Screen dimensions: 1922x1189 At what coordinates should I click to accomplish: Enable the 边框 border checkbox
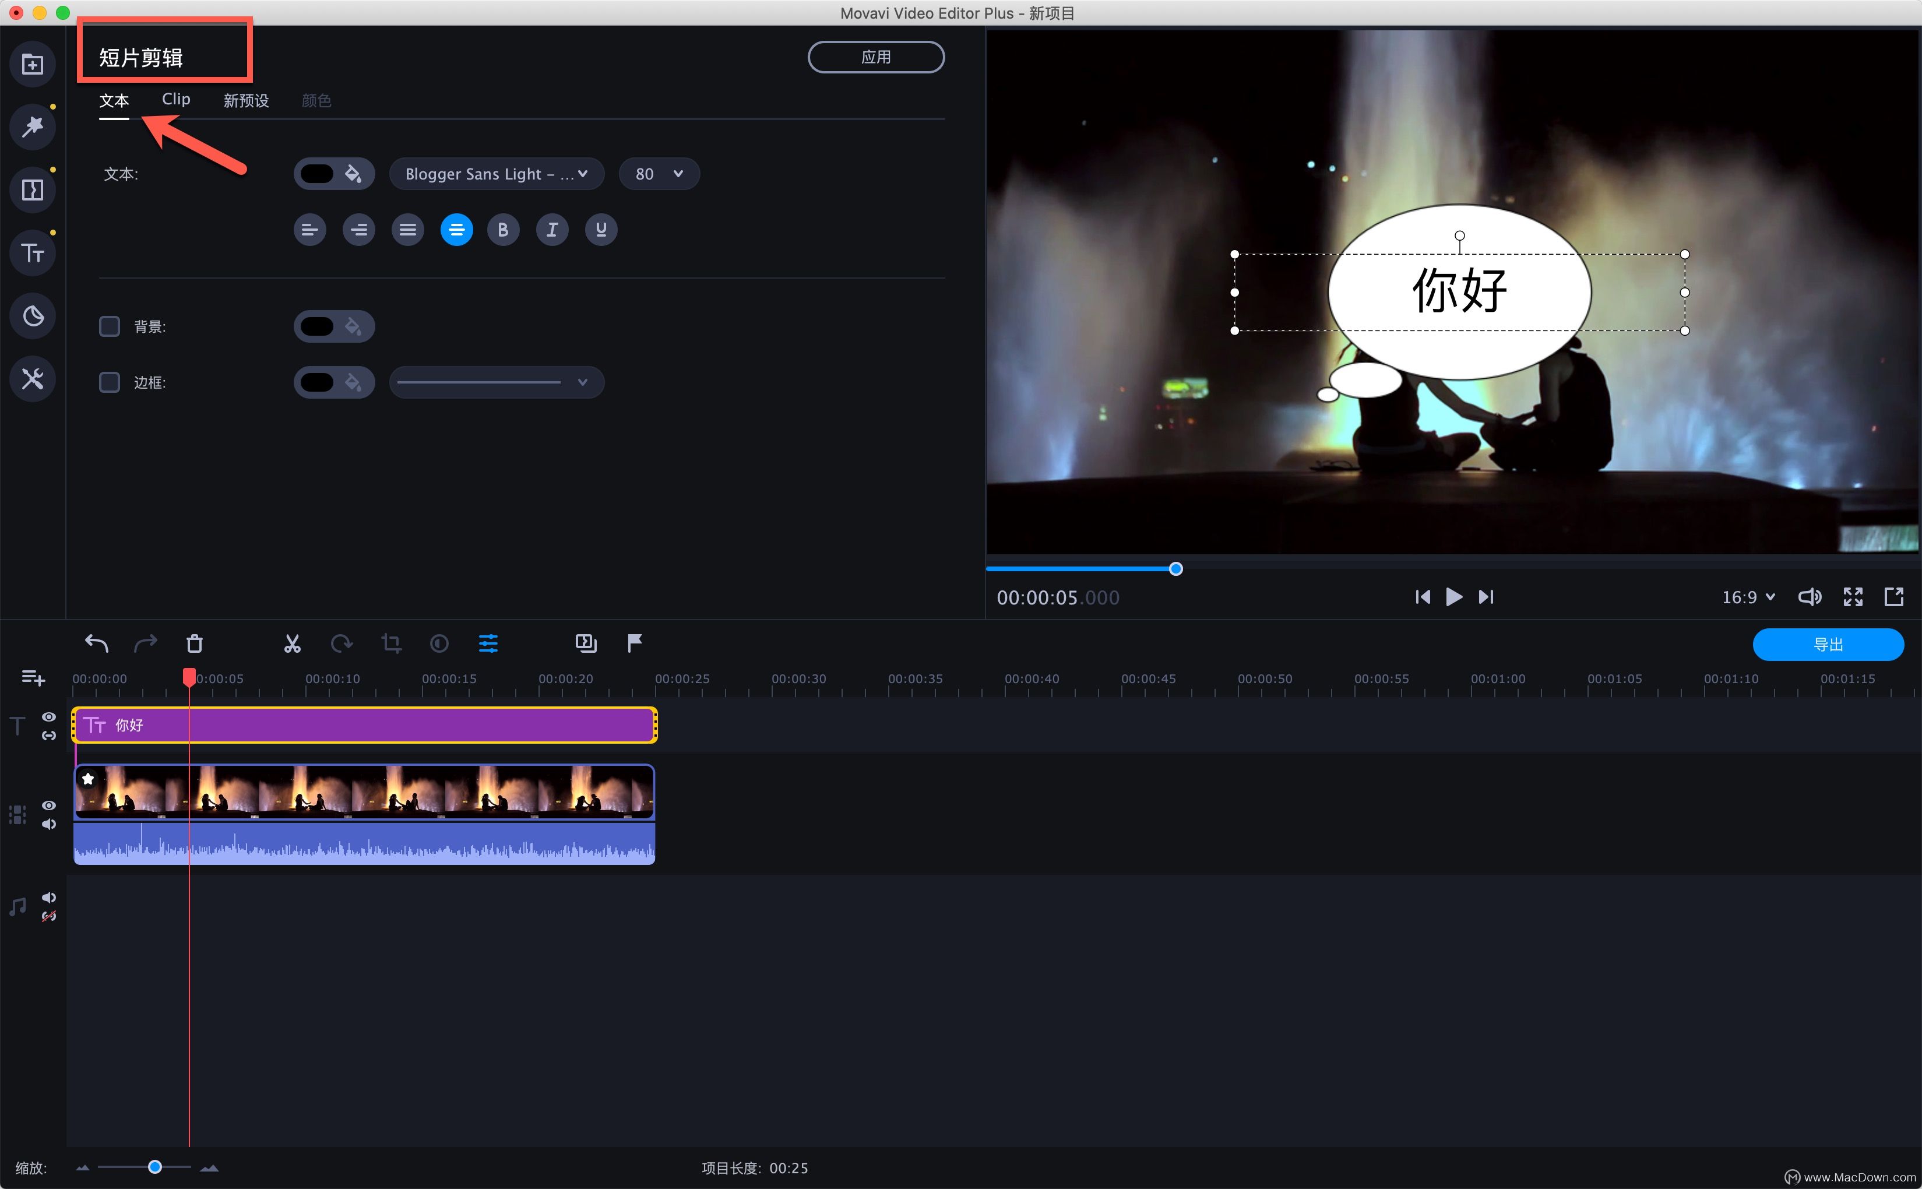click(x=109, y=382)
